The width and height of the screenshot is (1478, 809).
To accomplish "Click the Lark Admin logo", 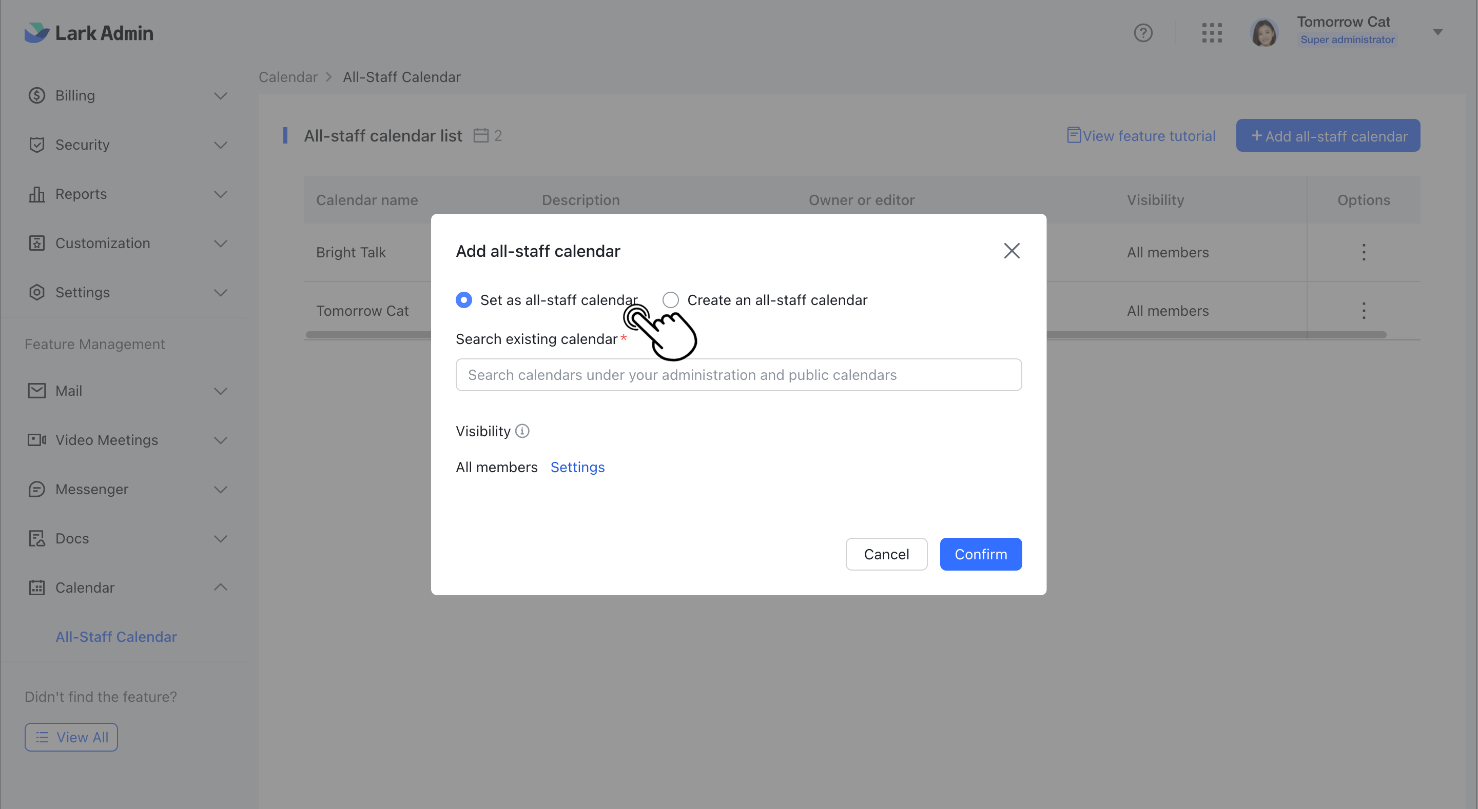I will (89, 33).
